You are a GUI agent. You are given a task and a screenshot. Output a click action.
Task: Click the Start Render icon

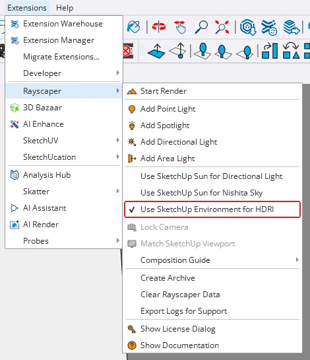[x=132, y=91]
